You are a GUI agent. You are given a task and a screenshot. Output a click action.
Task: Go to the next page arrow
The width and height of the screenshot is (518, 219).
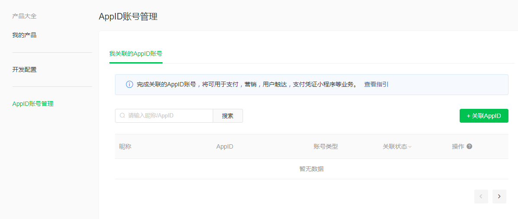tap(499, 196)
